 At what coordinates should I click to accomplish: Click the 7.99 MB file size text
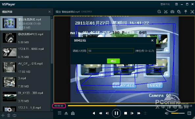pyautogui.click(x=23, y=86)
